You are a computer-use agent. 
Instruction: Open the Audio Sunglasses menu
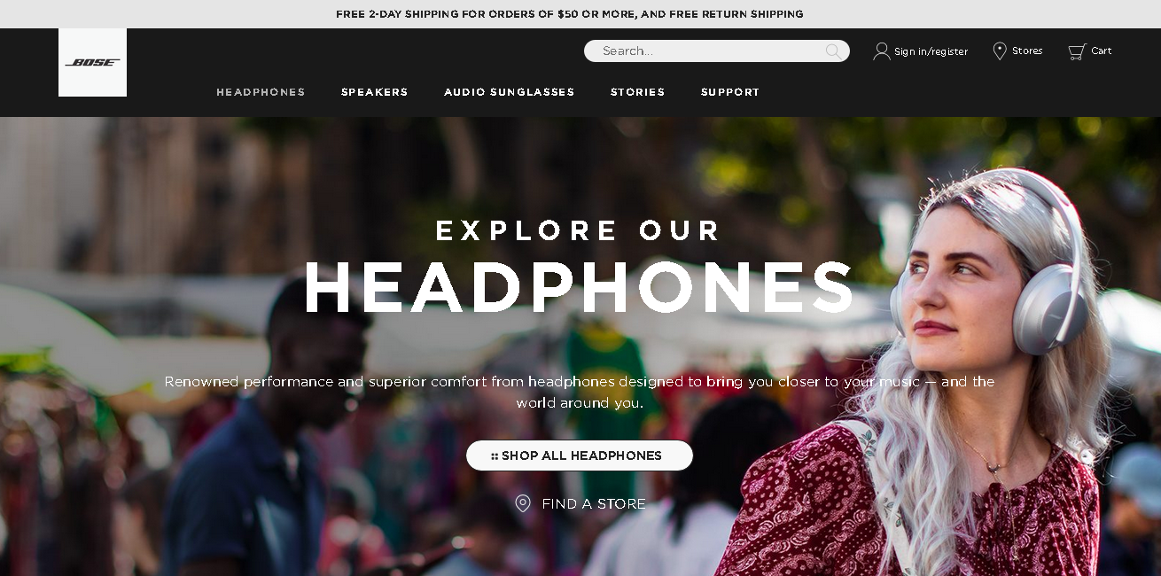[x=510, y=92]
